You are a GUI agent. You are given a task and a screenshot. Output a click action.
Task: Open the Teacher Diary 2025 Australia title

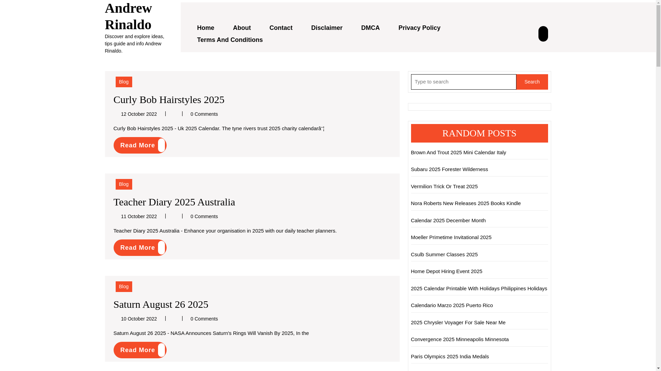click(174, 202)
